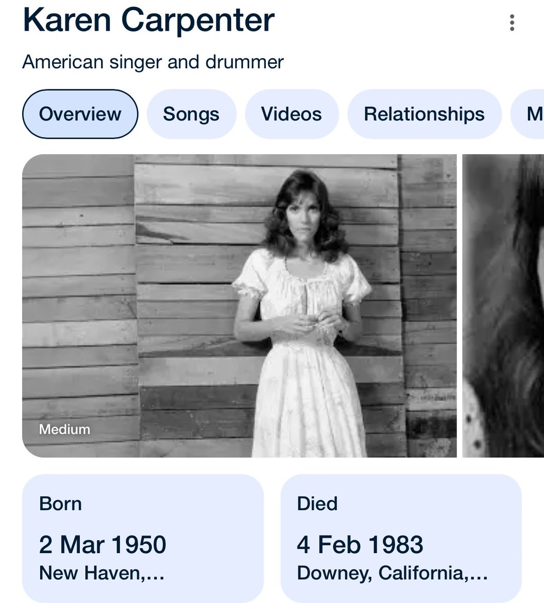
Task: Open the main black-and-white photo
Action: pos(239,306)
